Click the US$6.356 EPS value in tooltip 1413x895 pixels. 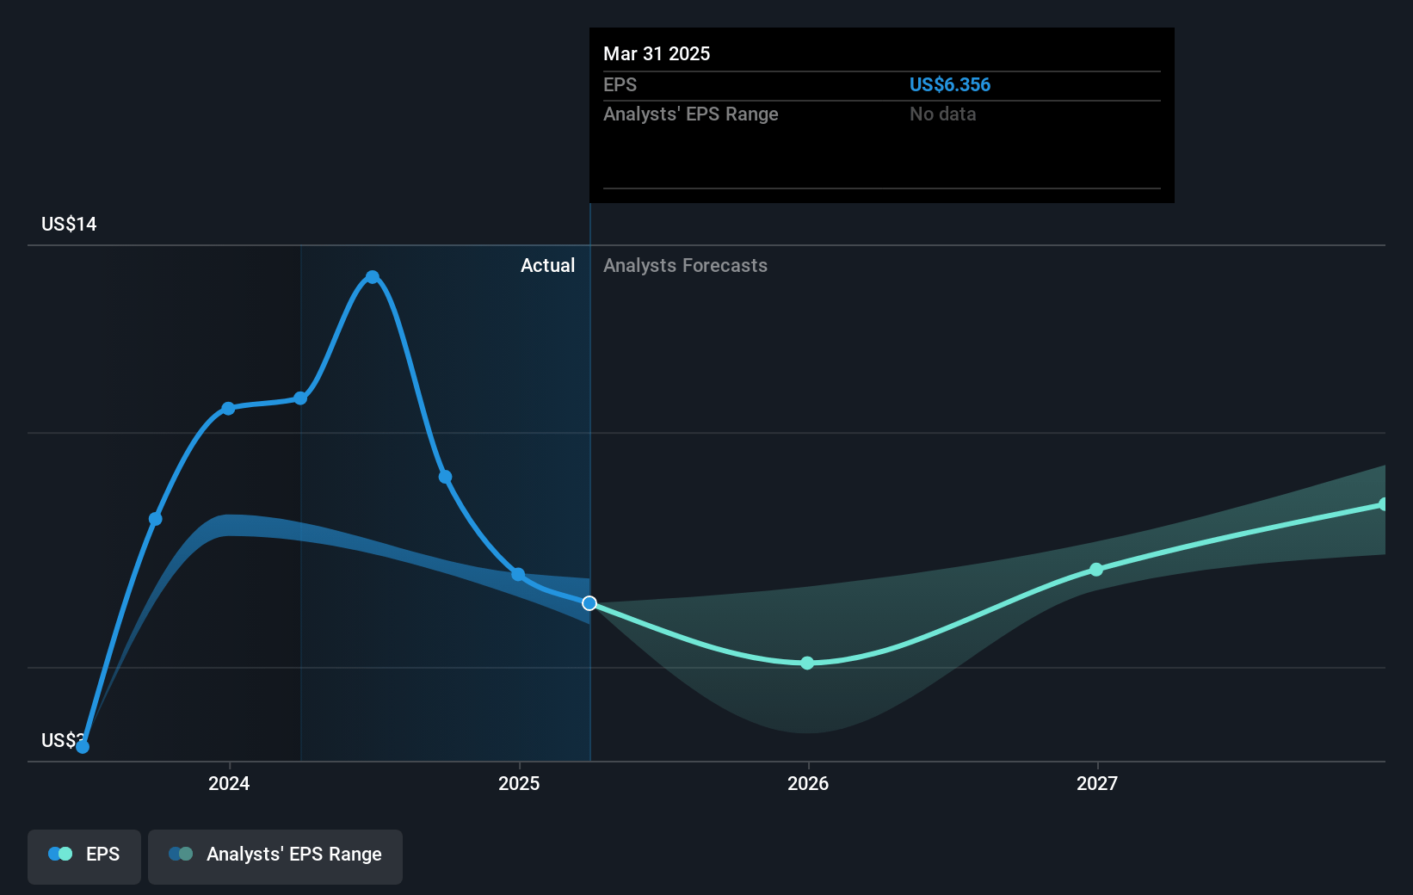950,84
